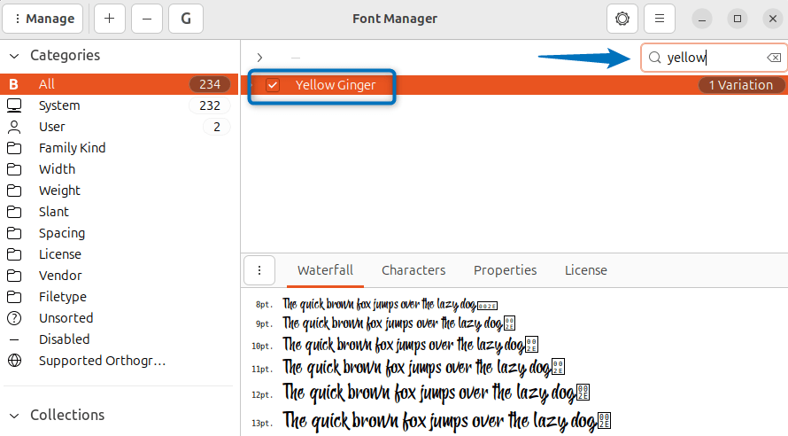Screen dimensions: 788x436
Task: Open the License category folder
Action: (120, 254)
